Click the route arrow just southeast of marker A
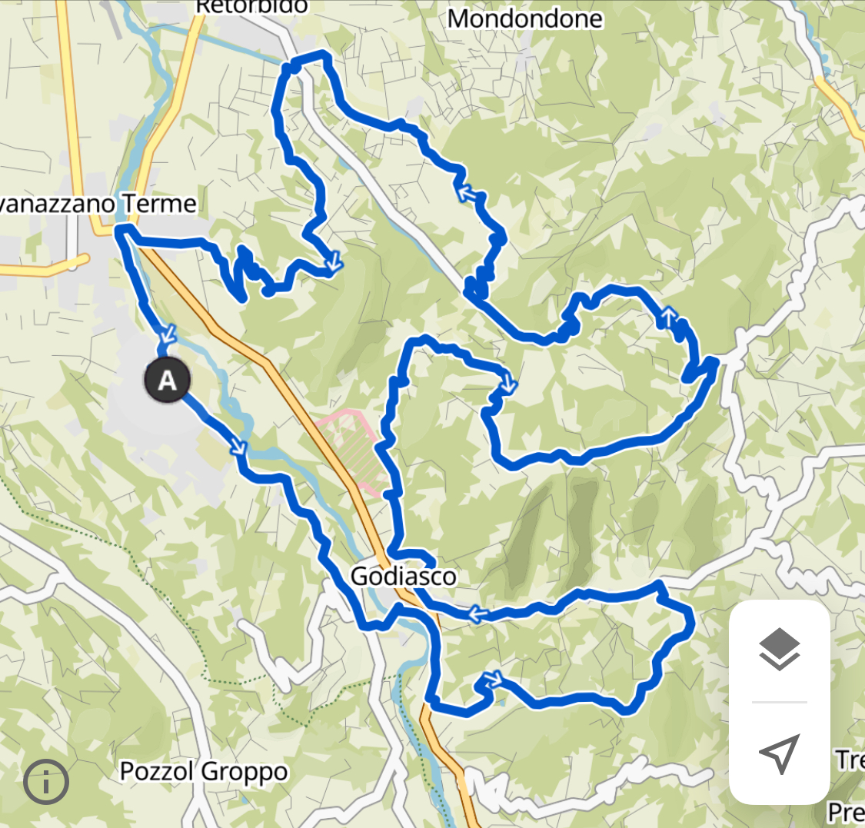The image size is (865, 828). tap(239, 446)
